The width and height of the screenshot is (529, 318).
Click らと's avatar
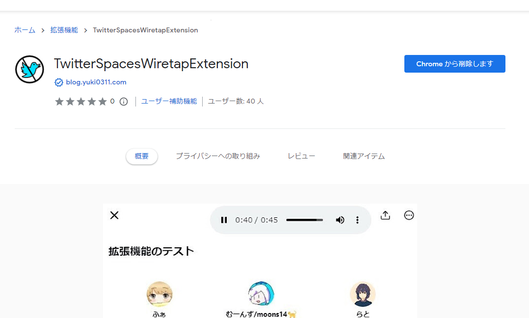point(363,294)
